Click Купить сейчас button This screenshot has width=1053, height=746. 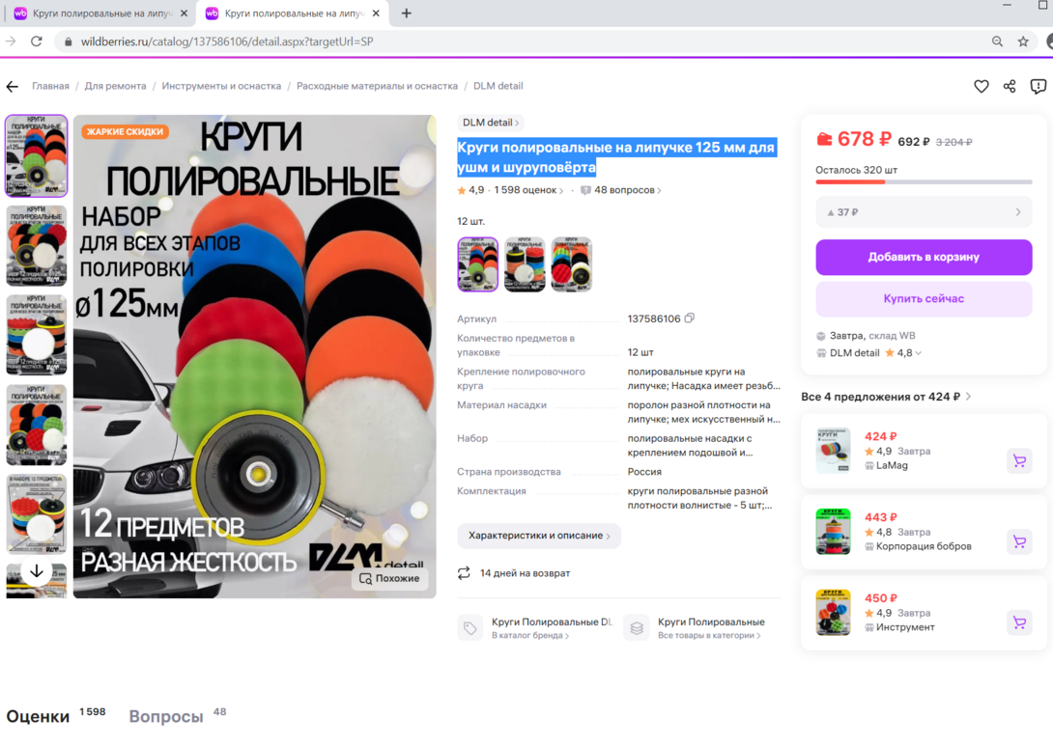pos(924,298)
